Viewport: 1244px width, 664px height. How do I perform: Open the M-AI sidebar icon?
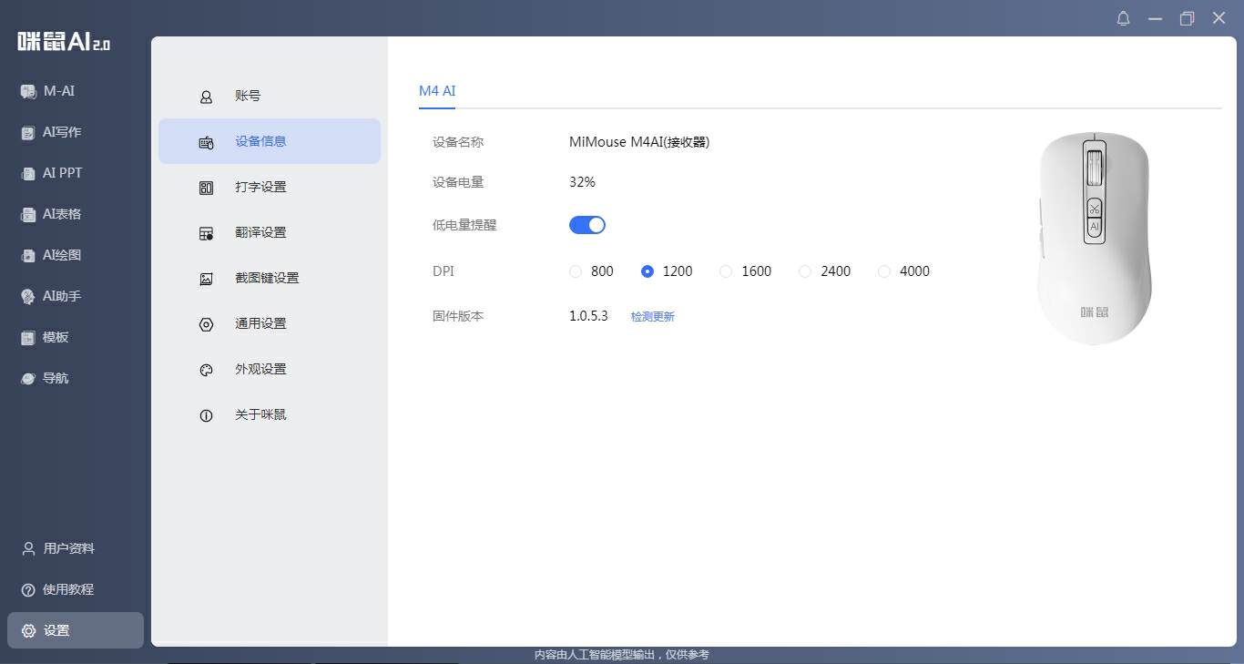pos(28,91)
